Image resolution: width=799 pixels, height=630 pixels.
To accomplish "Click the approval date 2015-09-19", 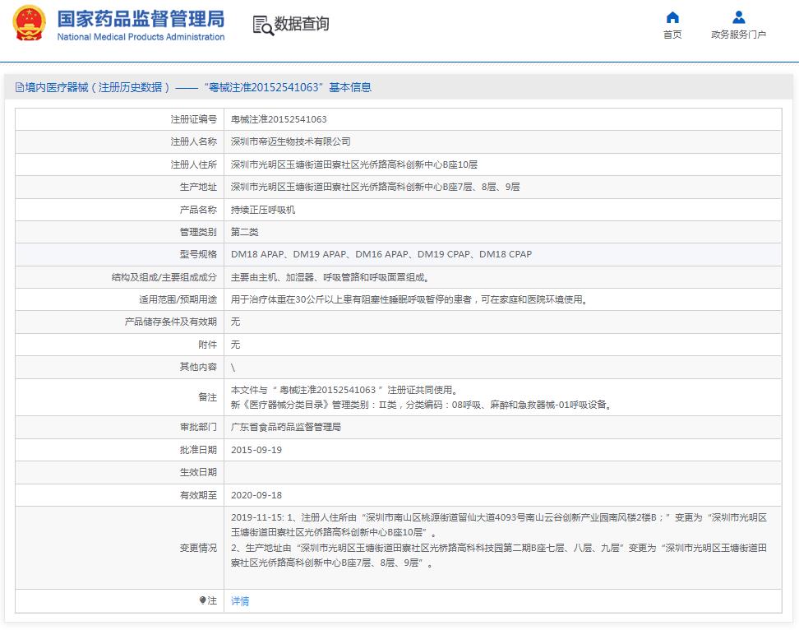I will coord(256,450).
